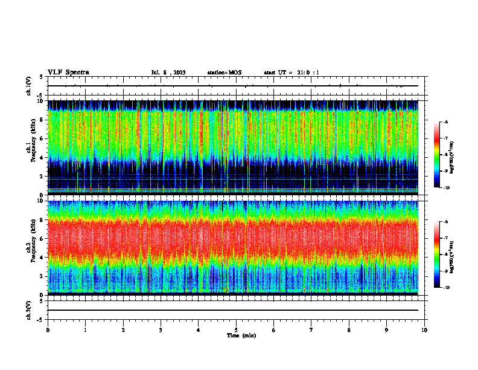Click the ch.1 spectrogram plot area

(x=233, y=148)
